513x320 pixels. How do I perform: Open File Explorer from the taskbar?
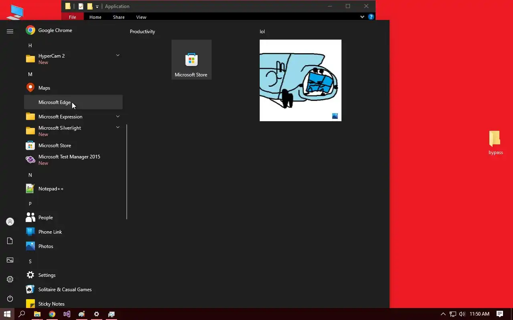pos(37,314)
